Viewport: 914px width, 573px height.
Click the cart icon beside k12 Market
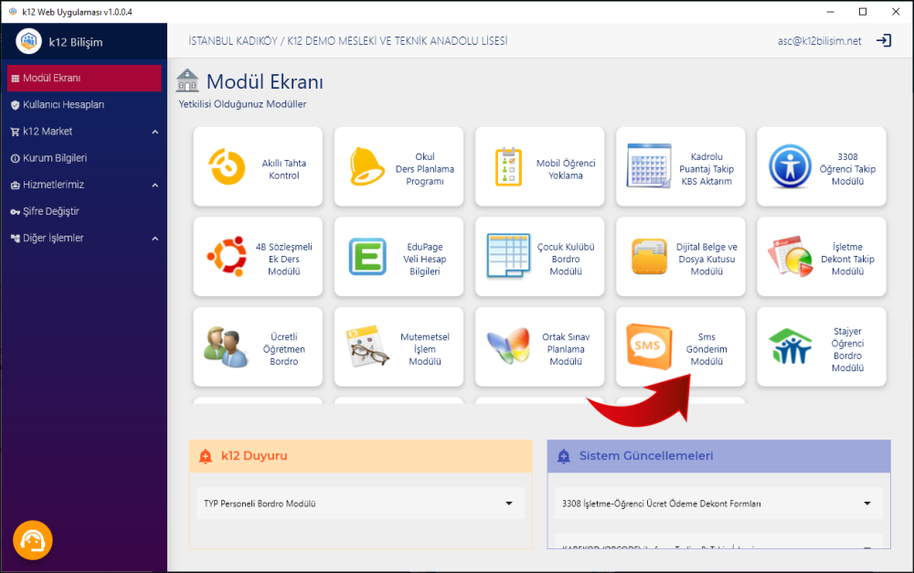pyautogui.click(x=16, y=132)
